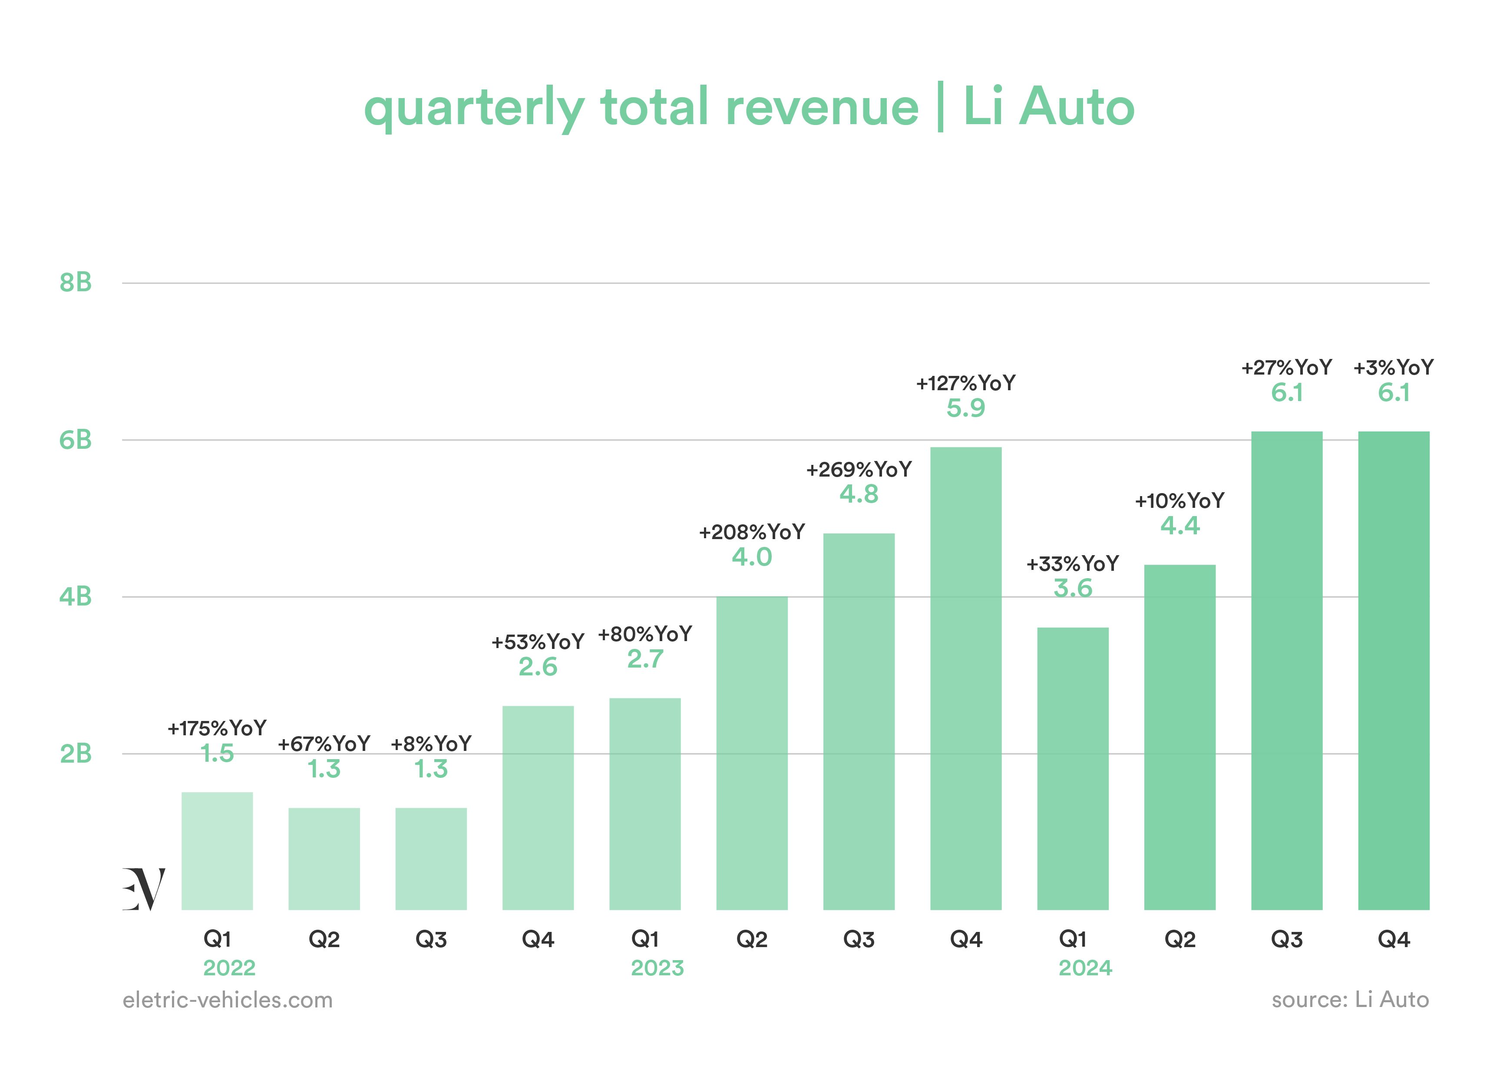Viewport: 1500px width, 1086px height.
Task: Click the bar under the 2.7 value
Action: (645, 804)
